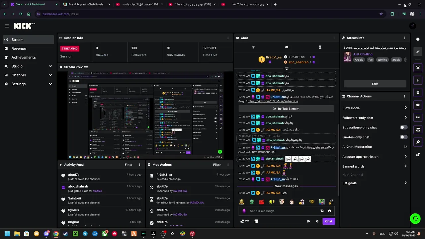
Task: Open Stream info three-dot menu
Action: click(x=404, y=38)
